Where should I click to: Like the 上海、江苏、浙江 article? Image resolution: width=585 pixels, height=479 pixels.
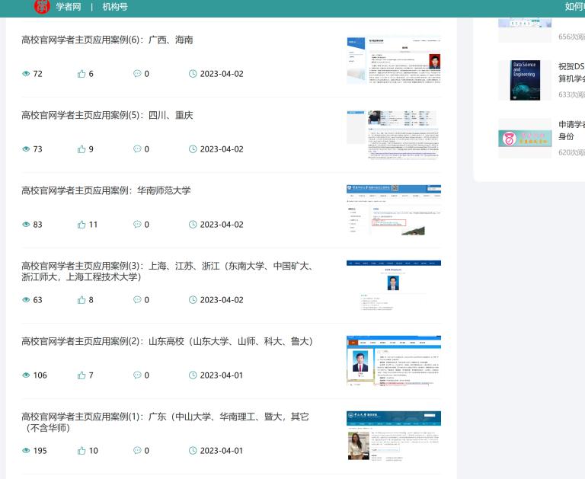coord(82,300)
